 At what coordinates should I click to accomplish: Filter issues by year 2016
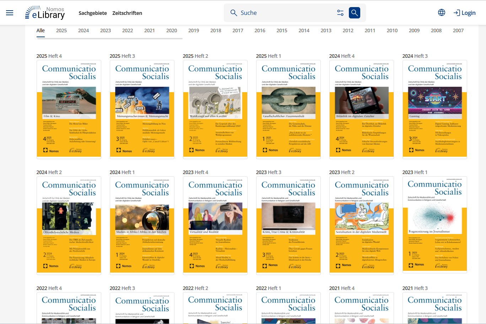click(260, 30)
